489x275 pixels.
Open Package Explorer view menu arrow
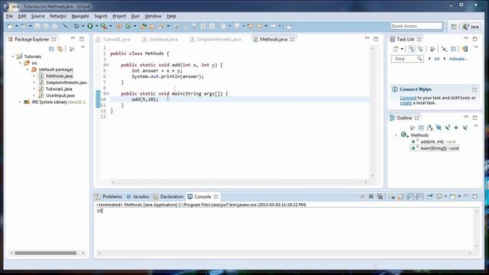coord(83,47)
